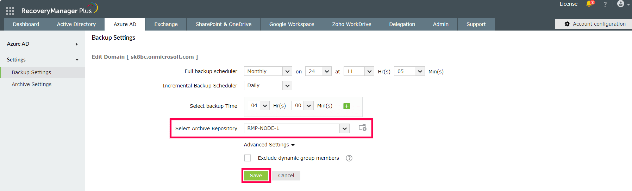Show help for Exclude dynamic group members
Screen dimensions: 632x191
(349, 158)
